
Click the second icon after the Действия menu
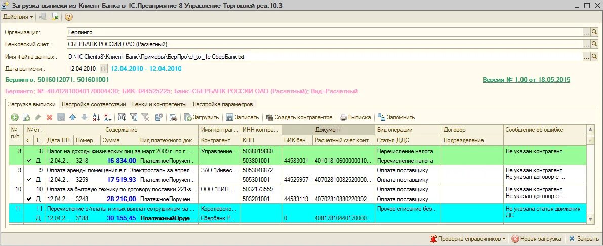(x=55, y=17)
